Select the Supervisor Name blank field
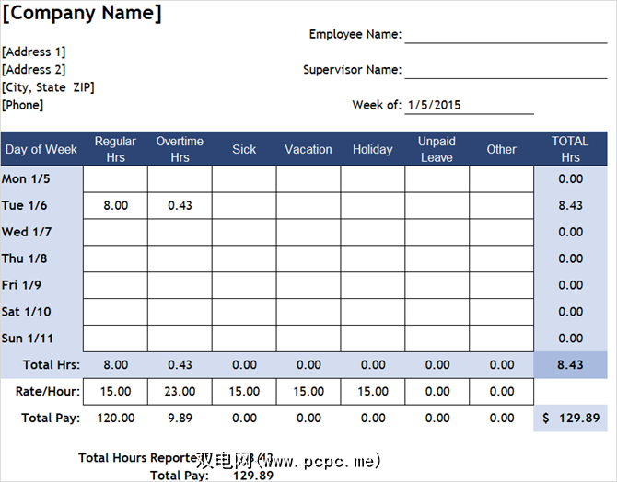Image resolution: width=617 pixels, height=482 pixels. pos(506,69)
